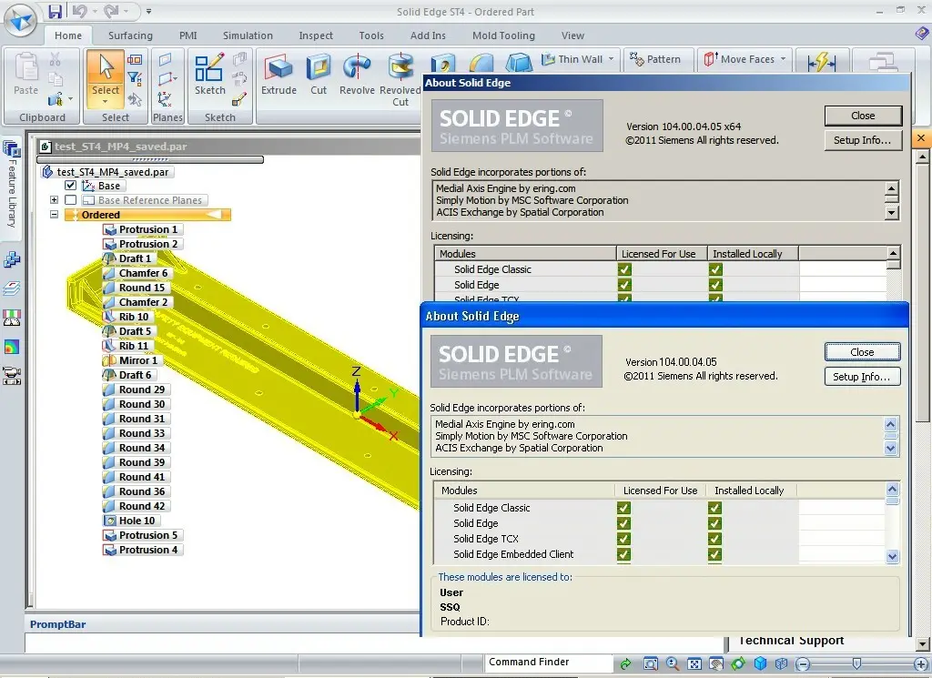The width and height of the screenshot is (932, 678).
Task: Activate the Rotate view tool
Action: coord(738,663)
